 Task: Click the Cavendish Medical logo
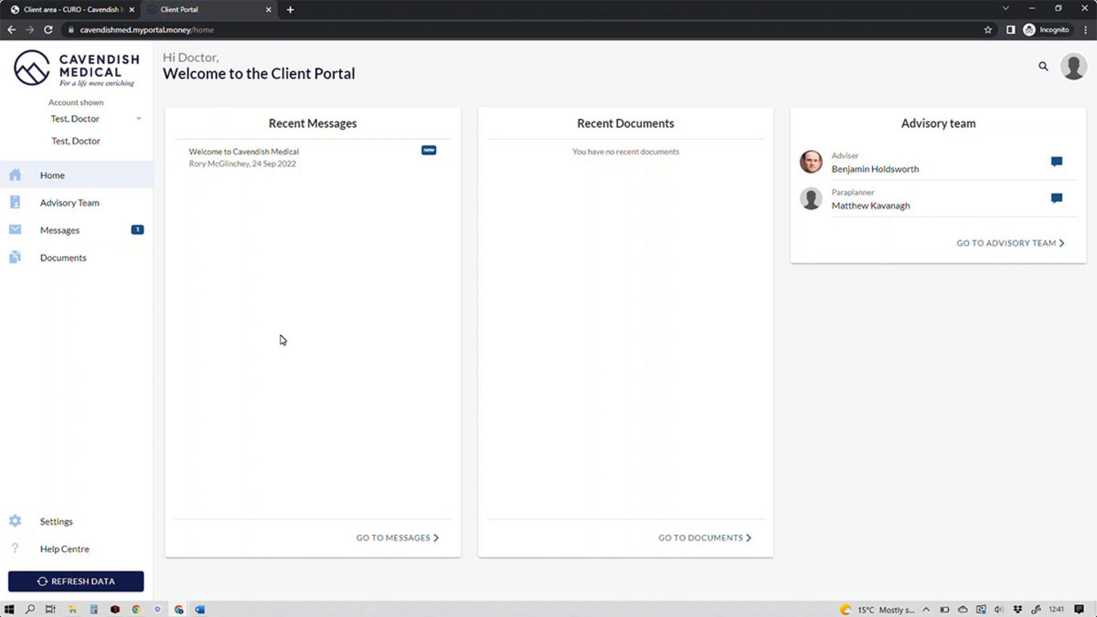(x=76, y=69)
